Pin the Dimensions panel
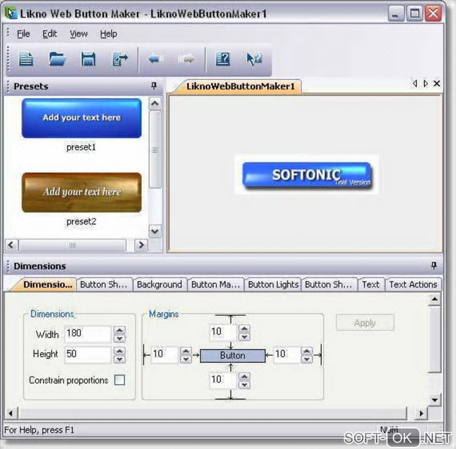 click(434, 266)
